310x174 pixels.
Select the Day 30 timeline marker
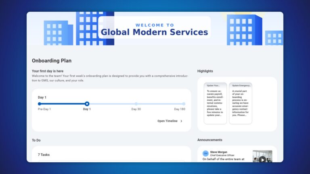click(x=136, y=104)
